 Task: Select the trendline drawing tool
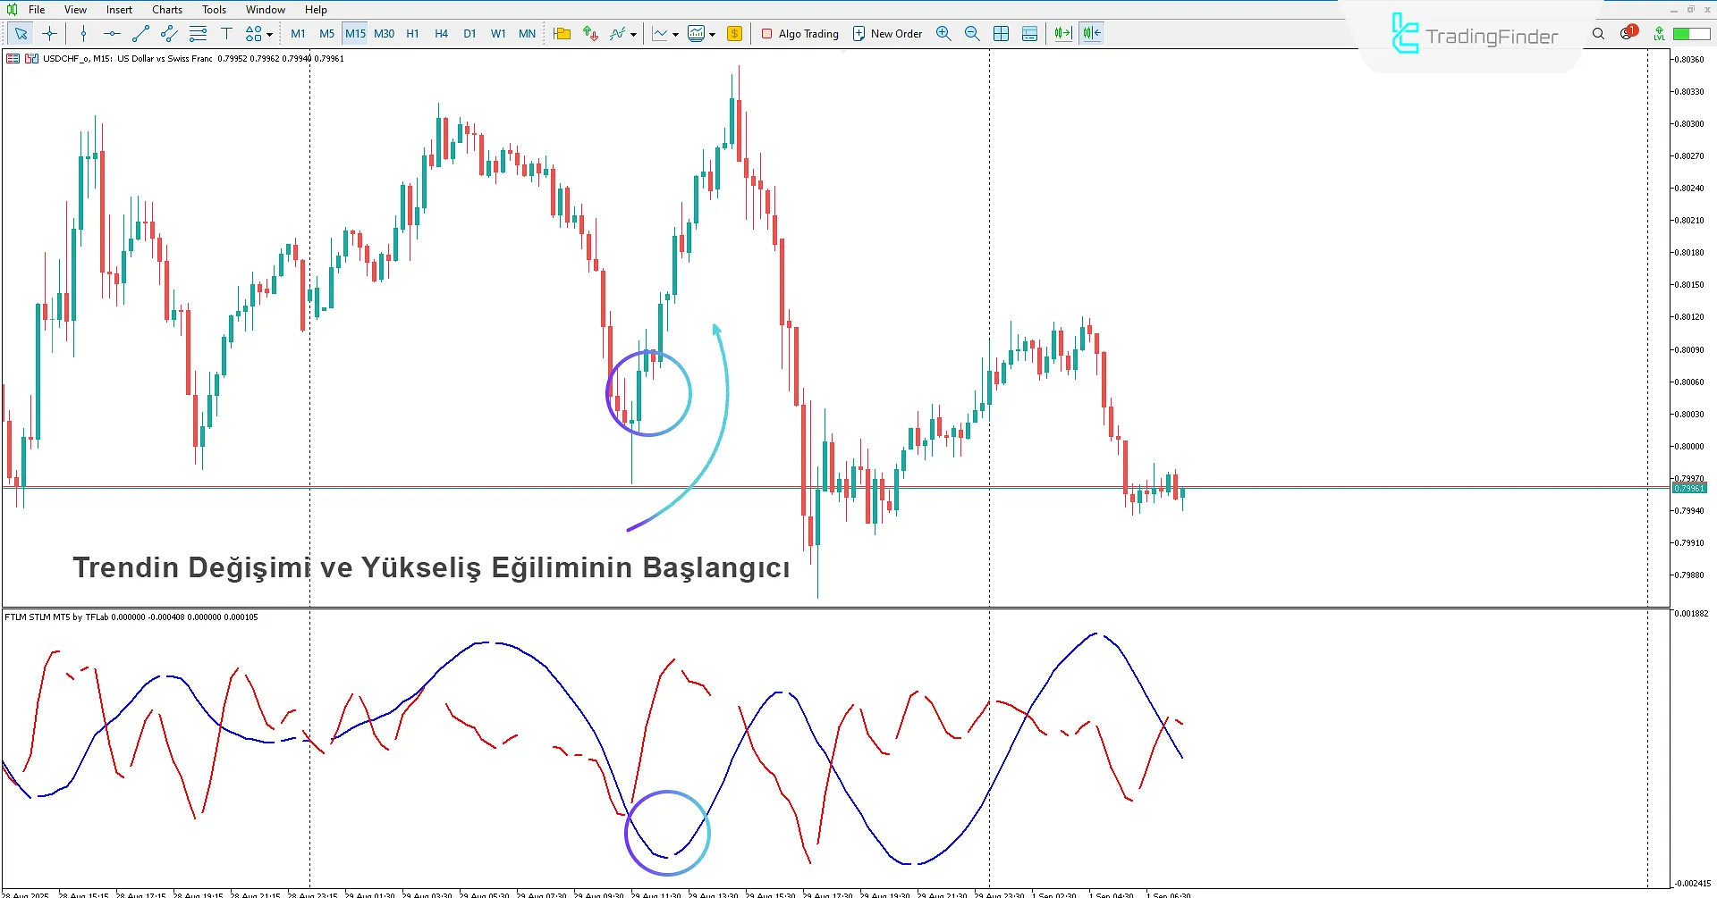pyautogui.click(x=140, y=34)
